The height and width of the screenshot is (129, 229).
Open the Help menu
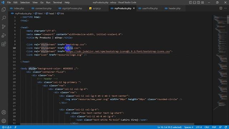pyautogui.click(x=67, y=3)
